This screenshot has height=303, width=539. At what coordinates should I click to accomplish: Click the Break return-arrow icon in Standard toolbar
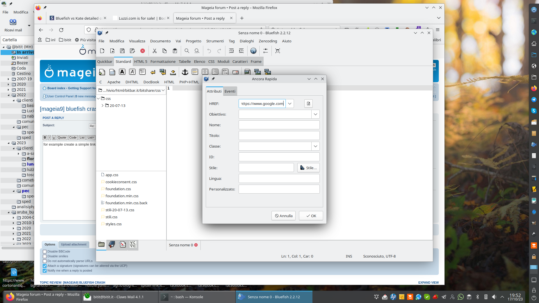tap(152, 72)
